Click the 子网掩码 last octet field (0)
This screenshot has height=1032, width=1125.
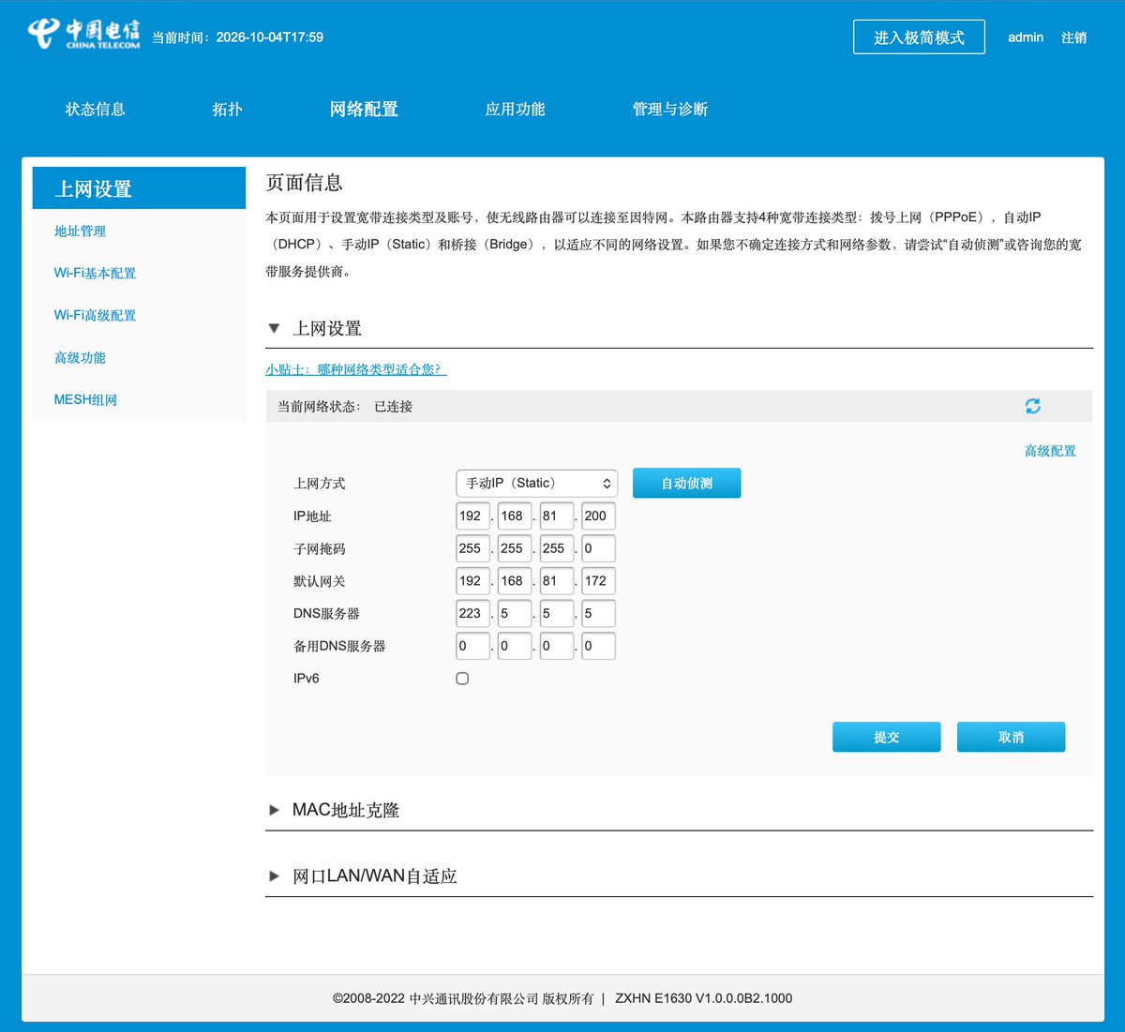click(x=598, y=548)
